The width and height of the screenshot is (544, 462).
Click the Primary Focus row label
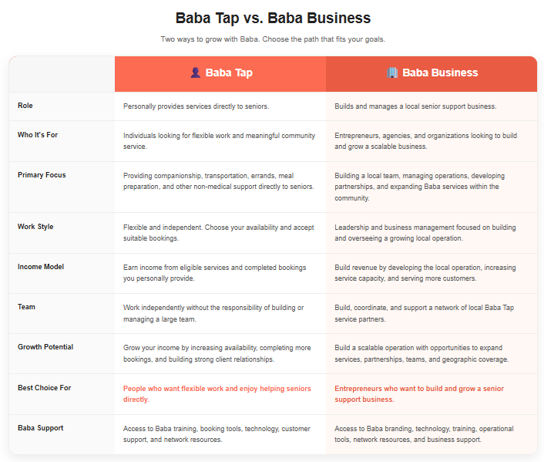pyautogui.click(x=42, y=175)
